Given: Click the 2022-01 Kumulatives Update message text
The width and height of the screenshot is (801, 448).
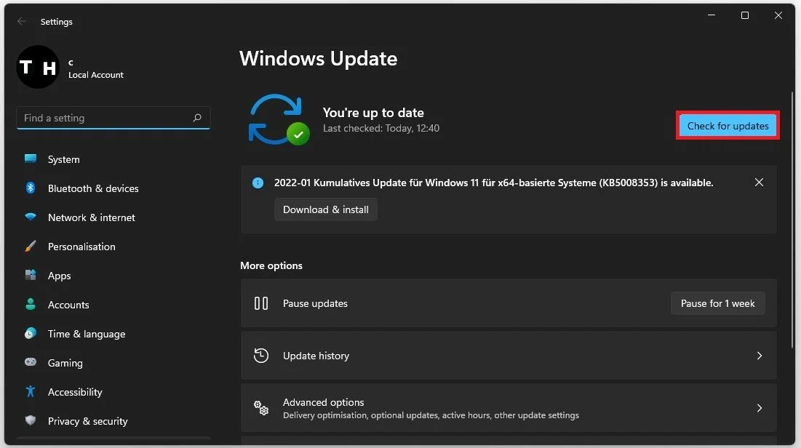Looking at the screenshot, I should click(x=493, y=183).
